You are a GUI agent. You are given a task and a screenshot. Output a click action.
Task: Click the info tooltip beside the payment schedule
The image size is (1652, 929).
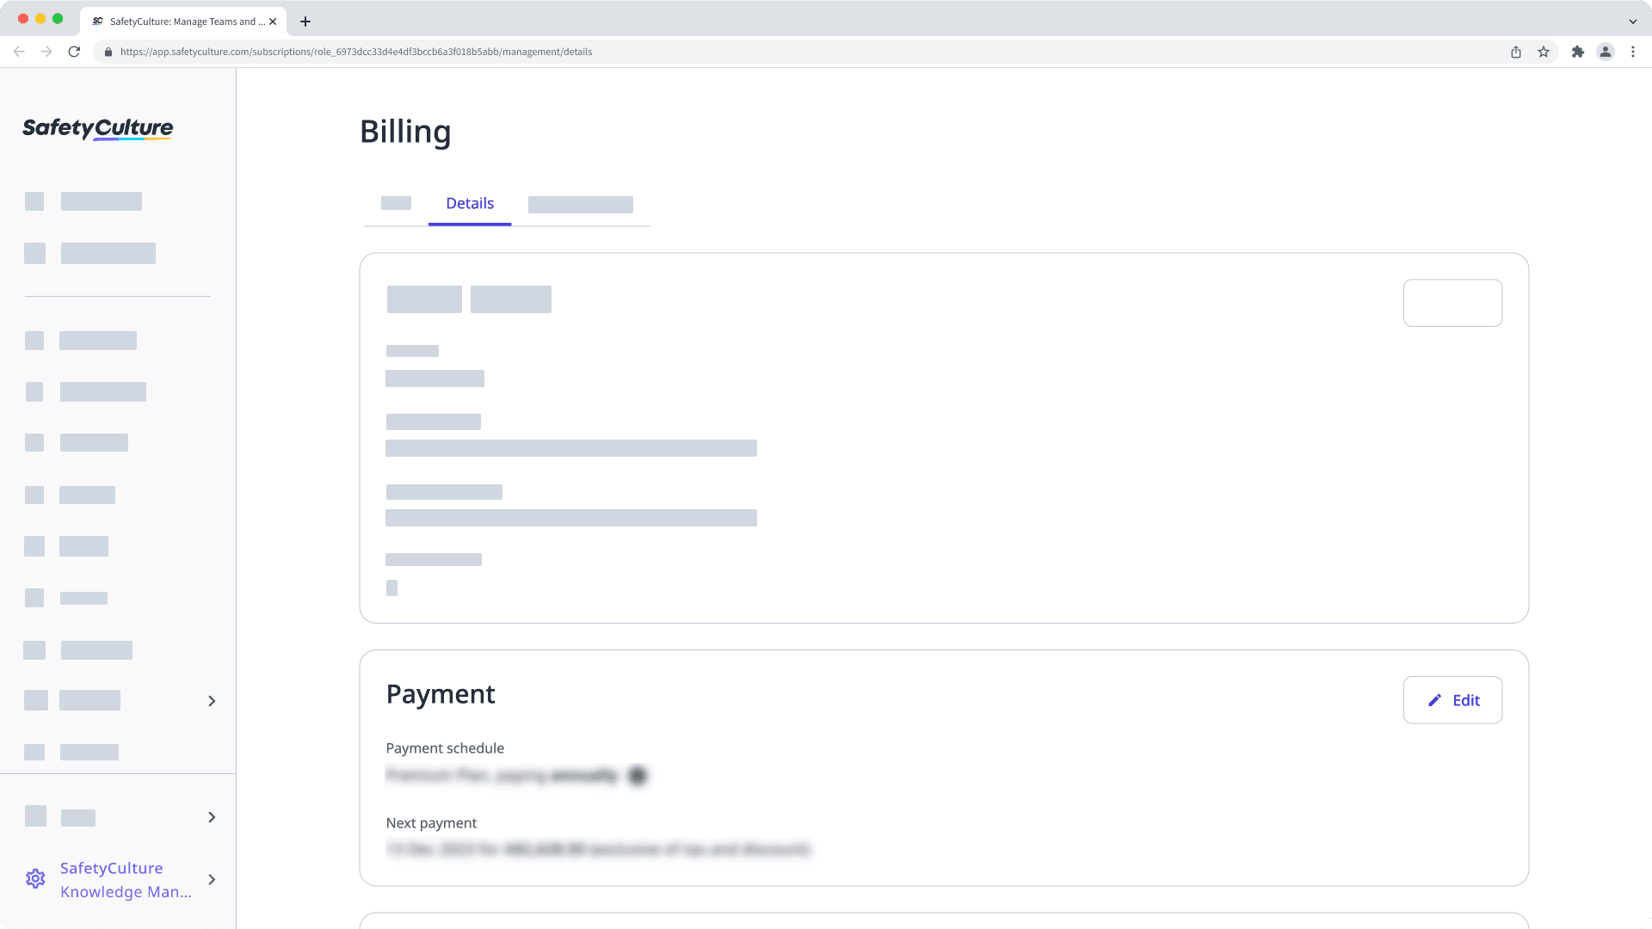[x=637, y=775]
